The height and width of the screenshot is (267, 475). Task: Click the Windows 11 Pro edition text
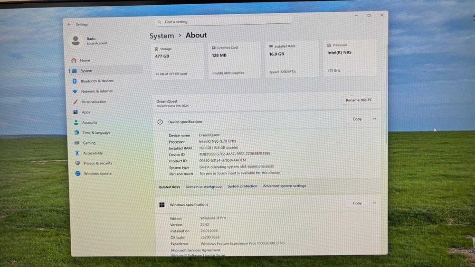click(213, 218)
